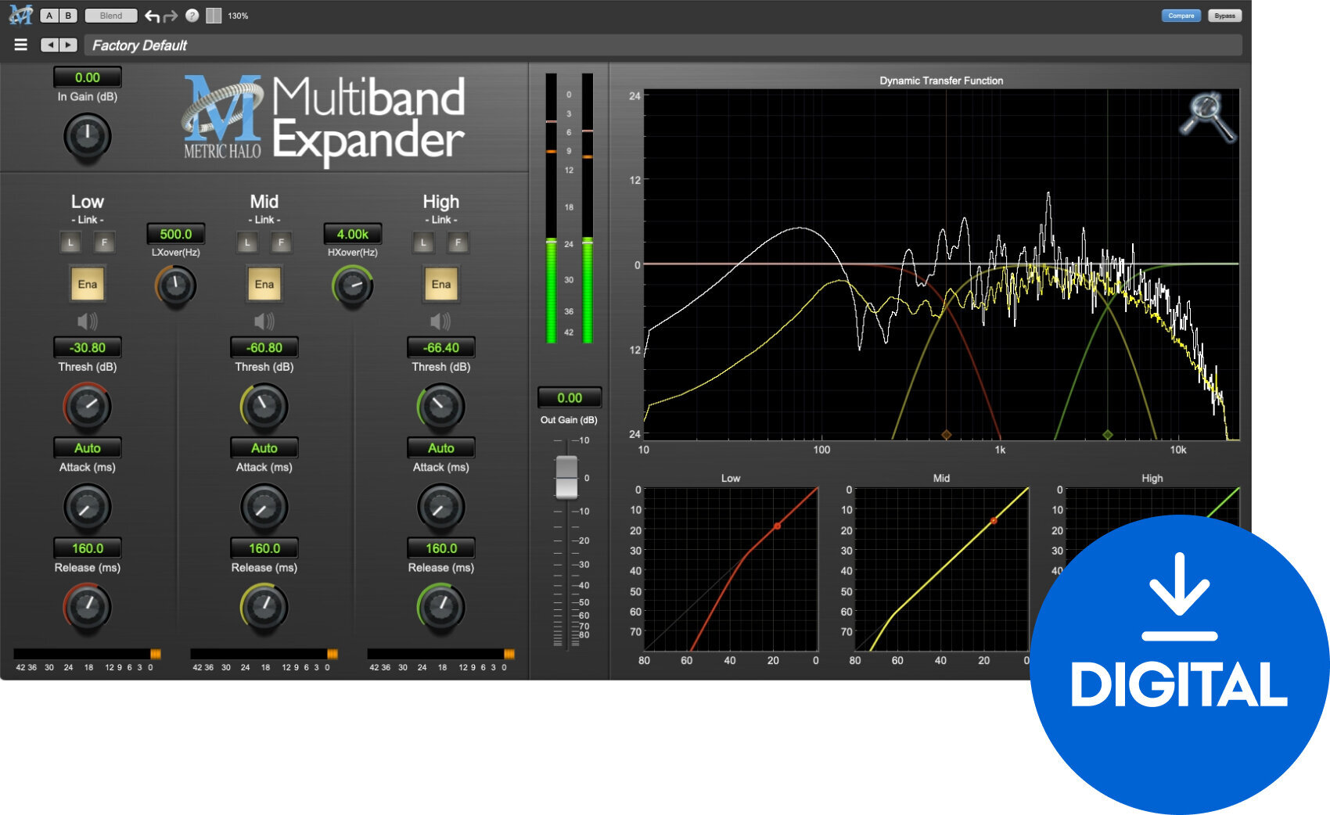Click Mid Attack Auto value field
Viewport: 1330px width, 815px height.
click(x=264, y=448)
